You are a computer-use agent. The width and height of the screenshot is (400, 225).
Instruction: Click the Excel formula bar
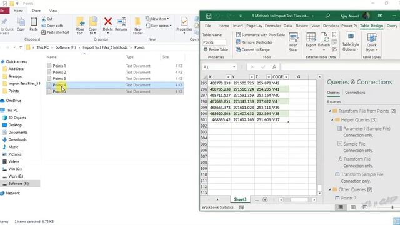coord(340,67)
